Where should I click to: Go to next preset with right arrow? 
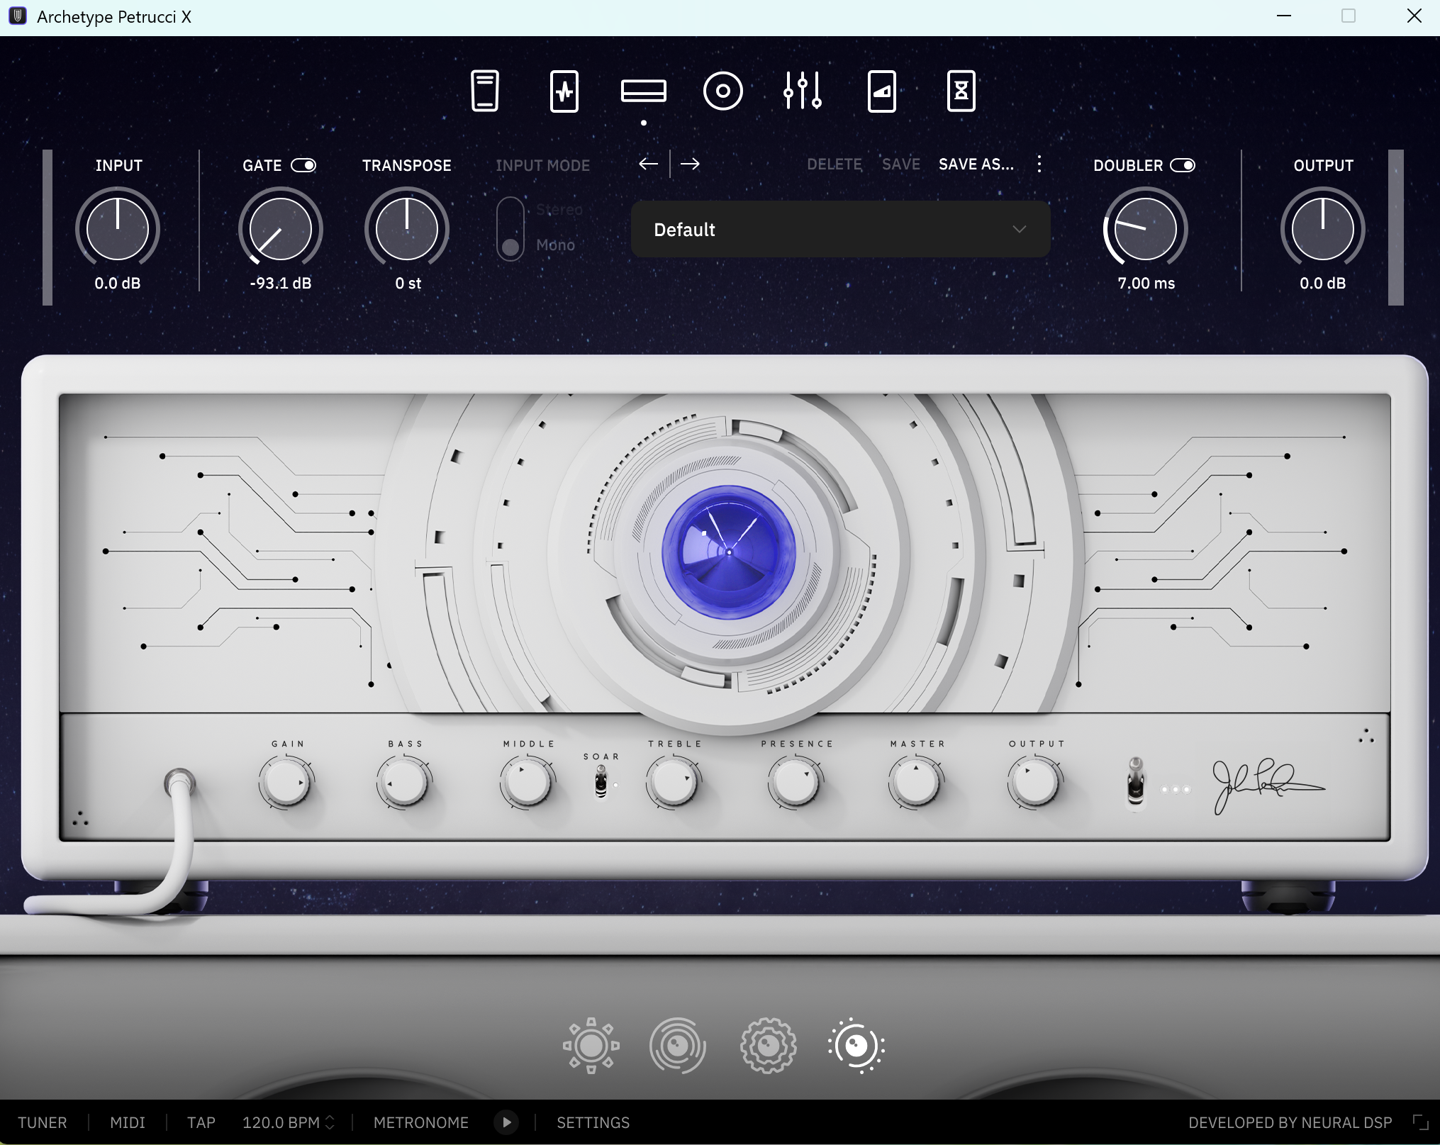[690, 164]
